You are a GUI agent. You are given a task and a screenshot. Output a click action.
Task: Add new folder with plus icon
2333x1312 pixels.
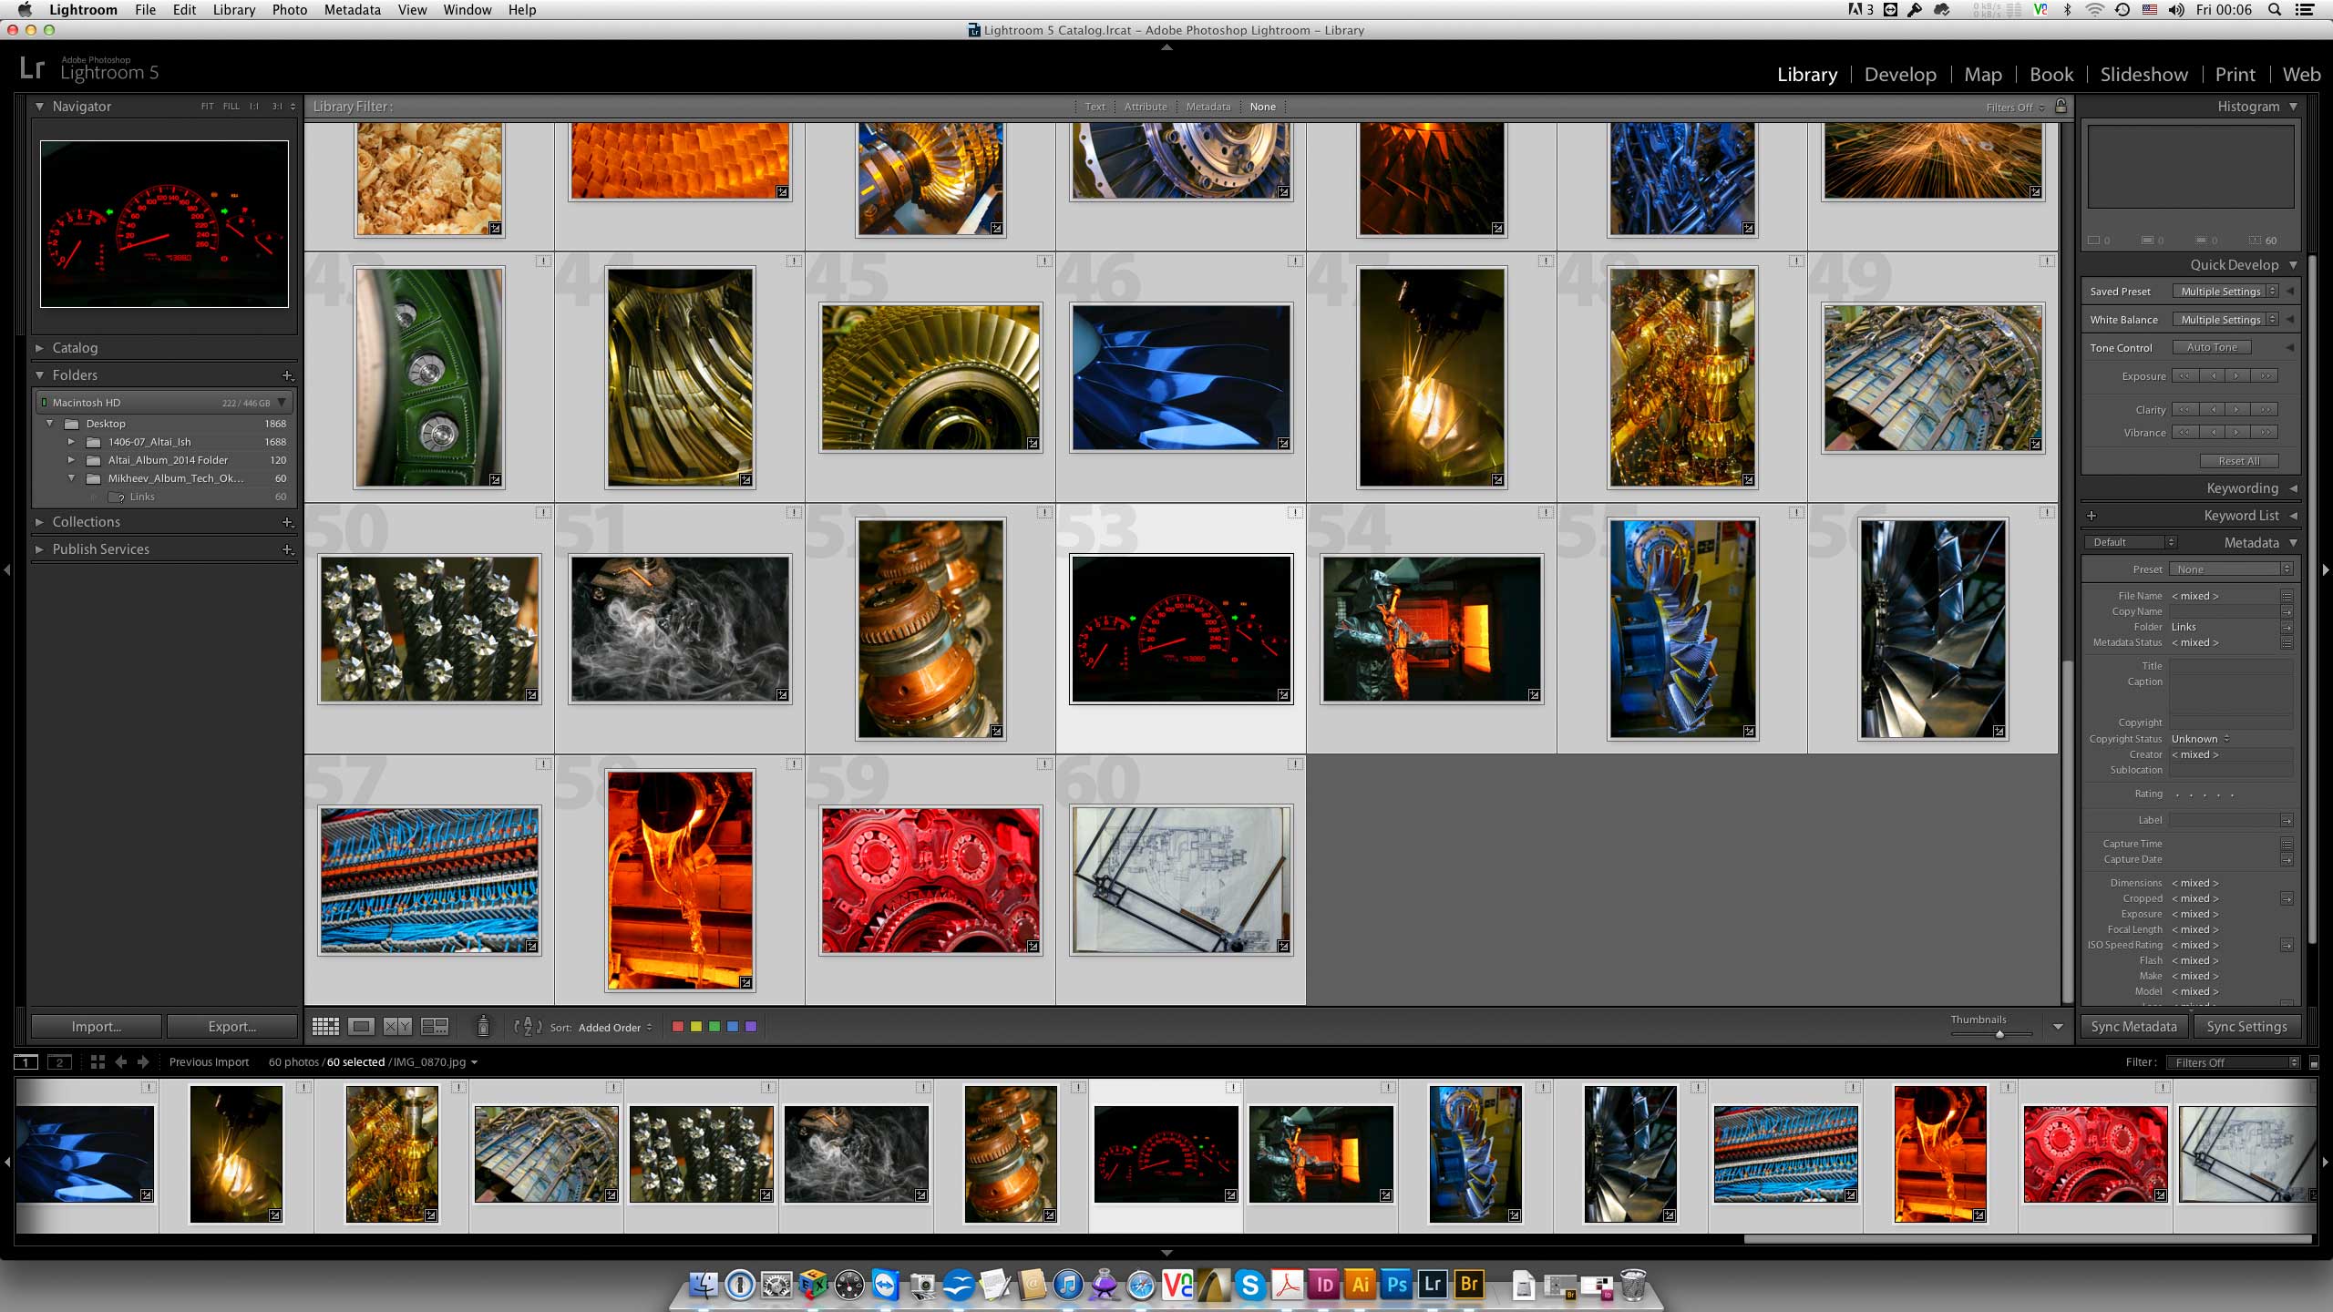pos(287,375)
